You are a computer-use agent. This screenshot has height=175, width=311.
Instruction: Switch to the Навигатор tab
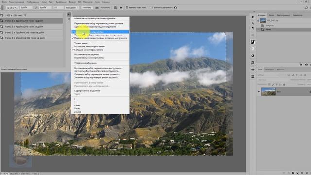tap(297, 15)
